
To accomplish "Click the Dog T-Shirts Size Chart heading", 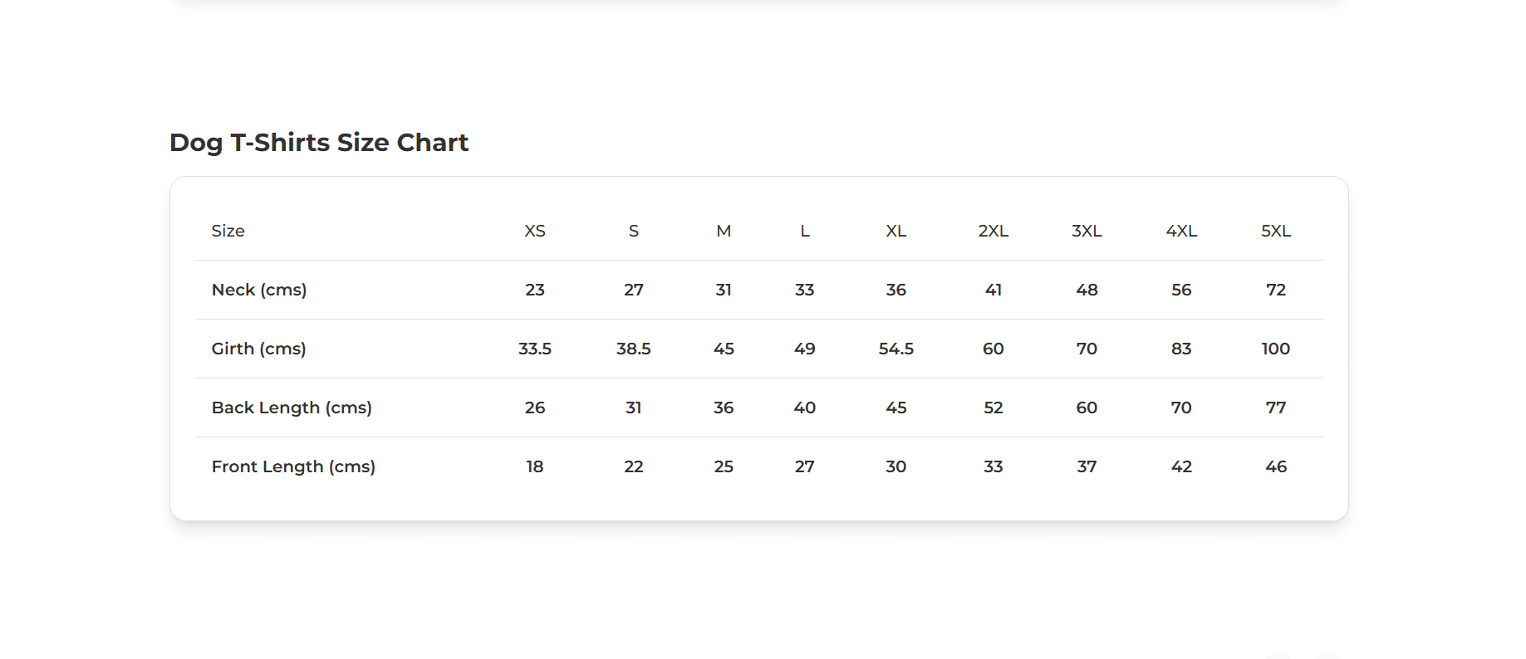I will pos(319,143).
